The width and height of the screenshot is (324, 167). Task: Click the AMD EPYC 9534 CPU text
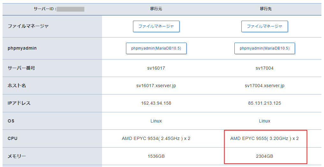[x=156, y=139]
